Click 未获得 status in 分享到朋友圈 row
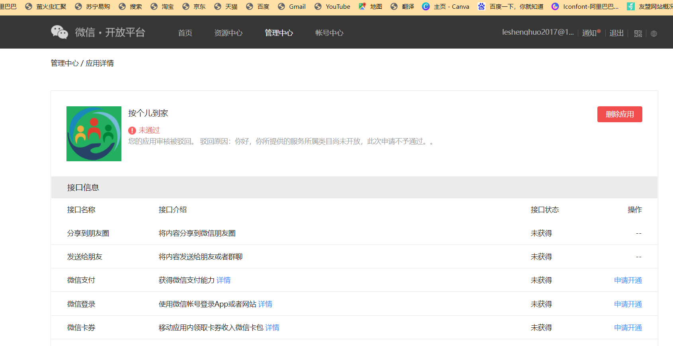The height and width of the screenshot is (346, 673). coord(541,233)
